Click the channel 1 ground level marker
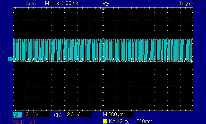Viewport: 206px width, 124px height. click(x=10, y=59)
